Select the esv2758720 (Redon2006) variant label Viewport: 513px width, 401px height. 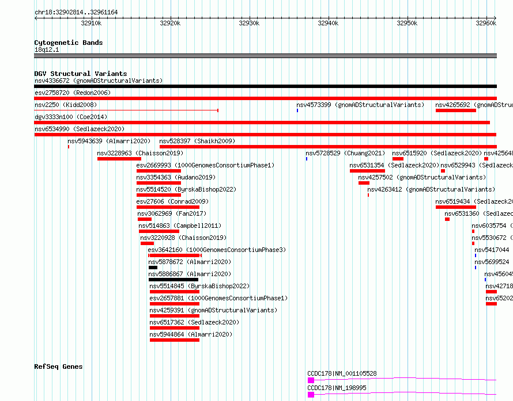tap(73, 93)
